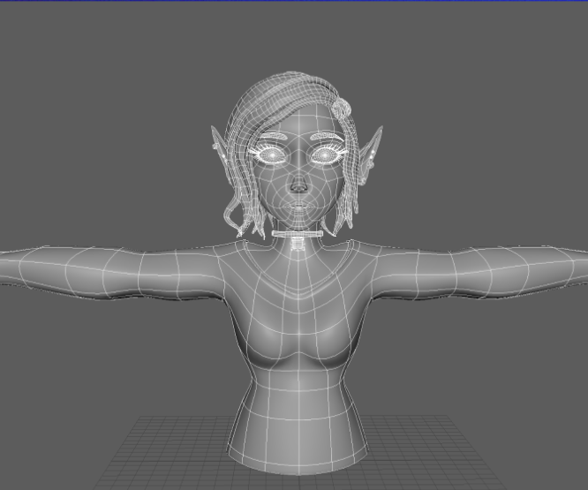Viewport: 588px width, 490px height.
Task: Pick the character's lips
Action: click(298, 207)
